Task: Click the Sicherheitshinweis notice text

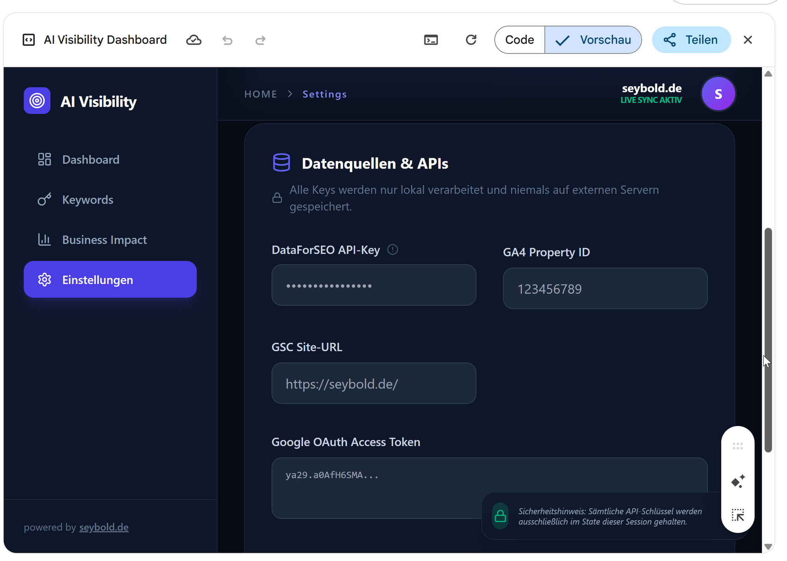Action: (x=610, y=517)
